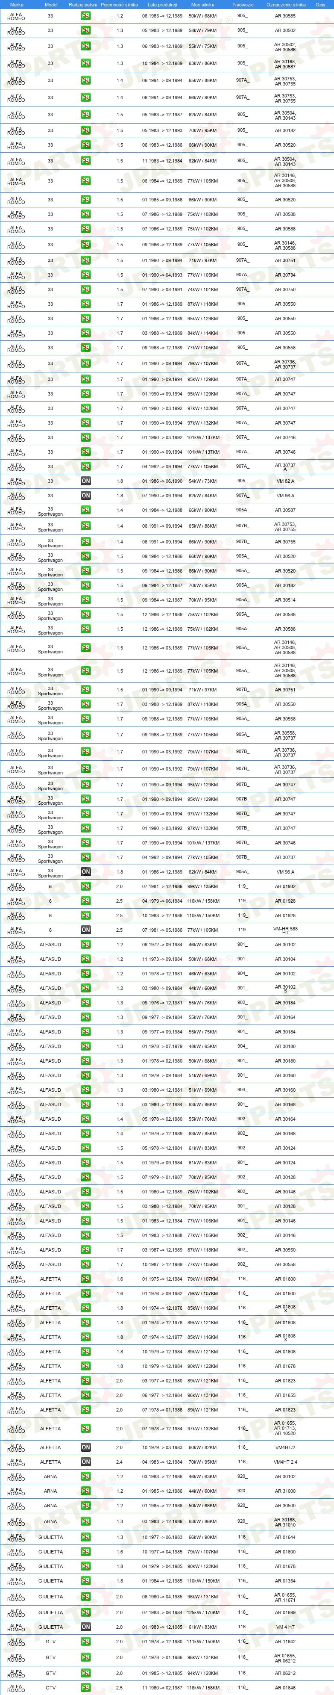The image size is (334, 1695).
Task: Select power value 125kW / 170KM
Action: [202, 1612]
